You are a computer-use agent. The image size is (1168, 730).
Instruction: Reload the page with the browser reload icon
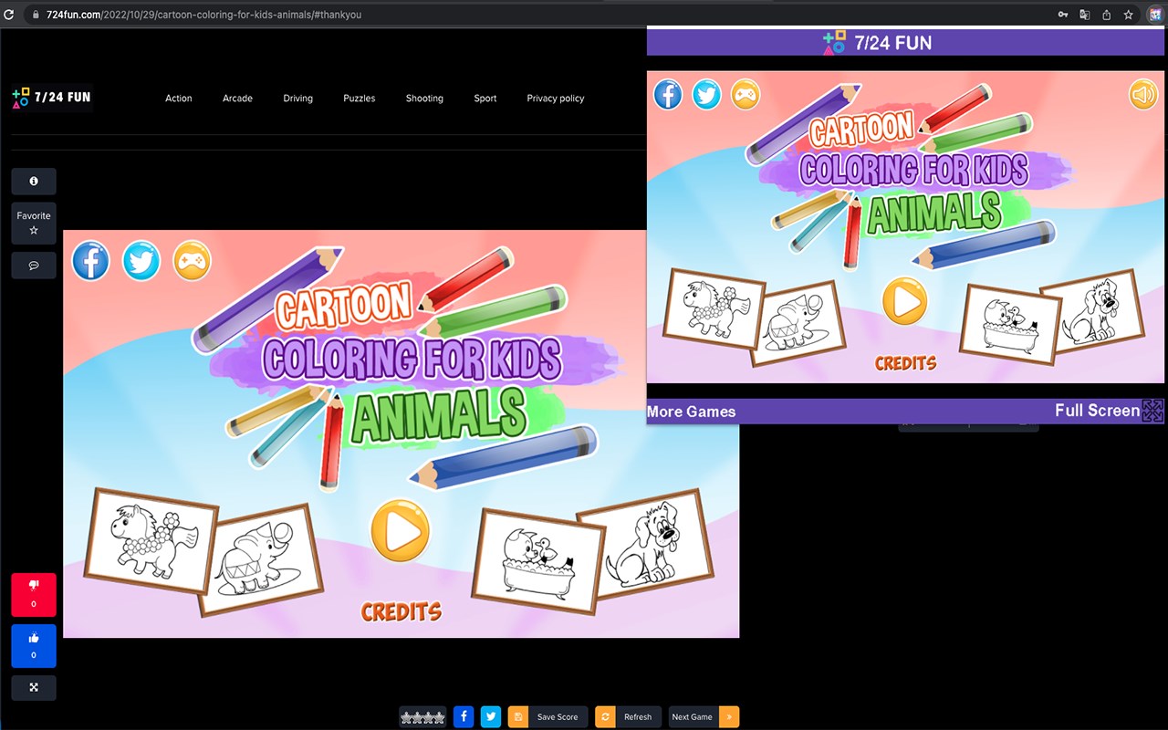point(9,15)
